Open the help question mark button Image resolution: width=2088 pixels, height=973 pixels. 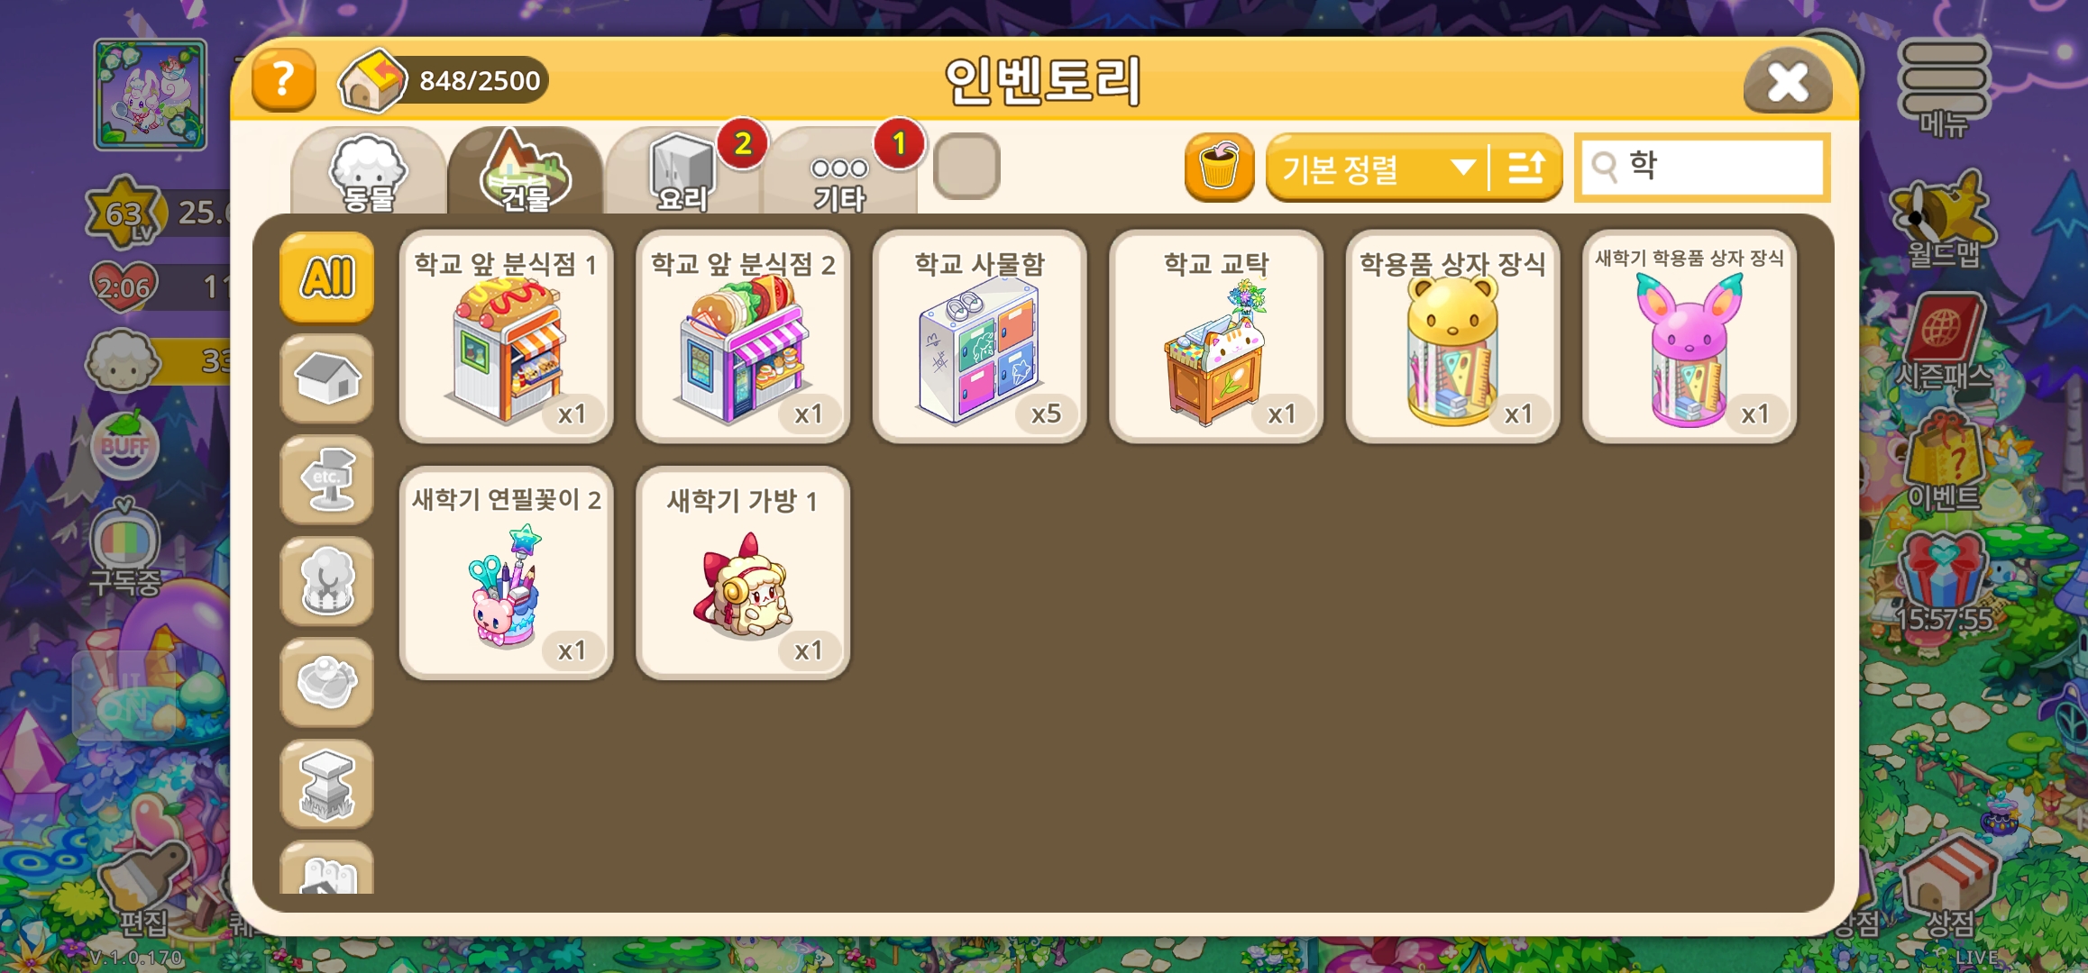(283, 80)
